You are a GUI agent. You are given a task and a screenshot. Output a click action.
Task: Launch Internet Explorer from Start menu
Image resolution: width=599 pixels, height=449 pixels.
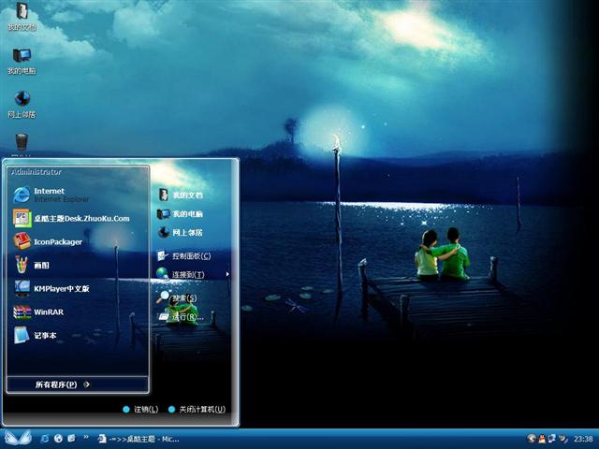pos(78,195)
